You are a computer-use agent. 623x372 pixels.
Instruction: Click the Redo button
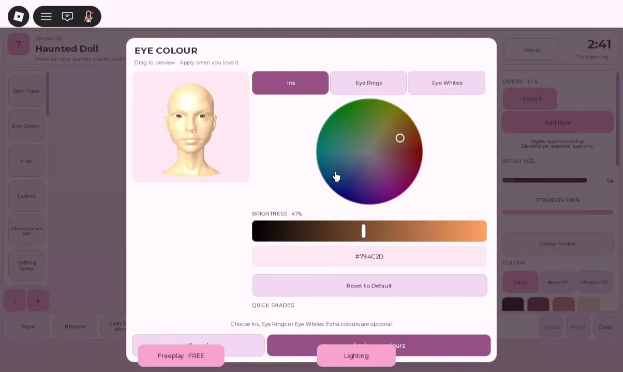point(578,327)
